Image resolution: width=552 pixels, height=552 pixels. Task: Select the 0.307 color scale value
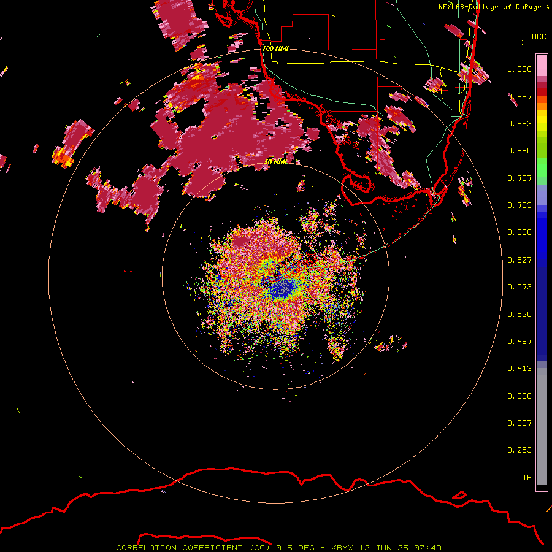click(x=519, y=423)
